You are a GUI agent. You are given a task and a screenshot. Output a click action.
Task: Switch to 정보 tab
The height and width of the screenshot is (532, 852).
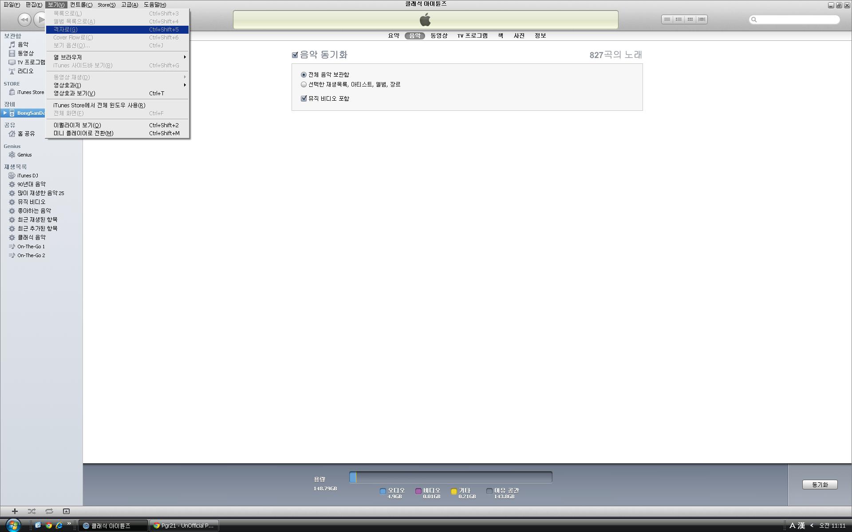pos(540,35)
